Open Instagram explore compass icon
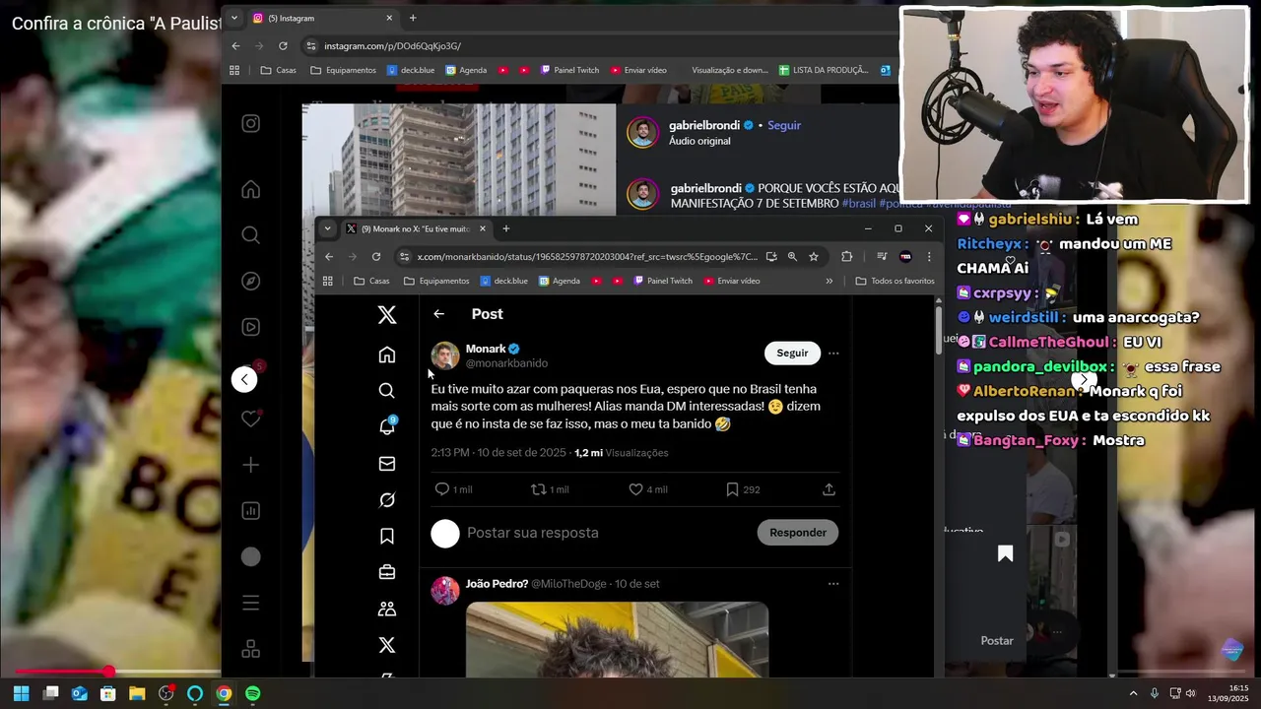 [x=251, y=281]
